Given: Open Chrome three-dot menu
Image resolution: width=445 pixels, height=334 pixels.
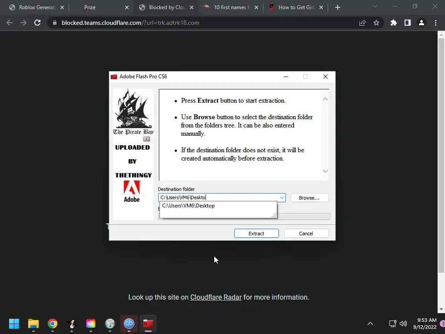Looking at the screenshot, I should pyautogui.click(x=435, y=23).
